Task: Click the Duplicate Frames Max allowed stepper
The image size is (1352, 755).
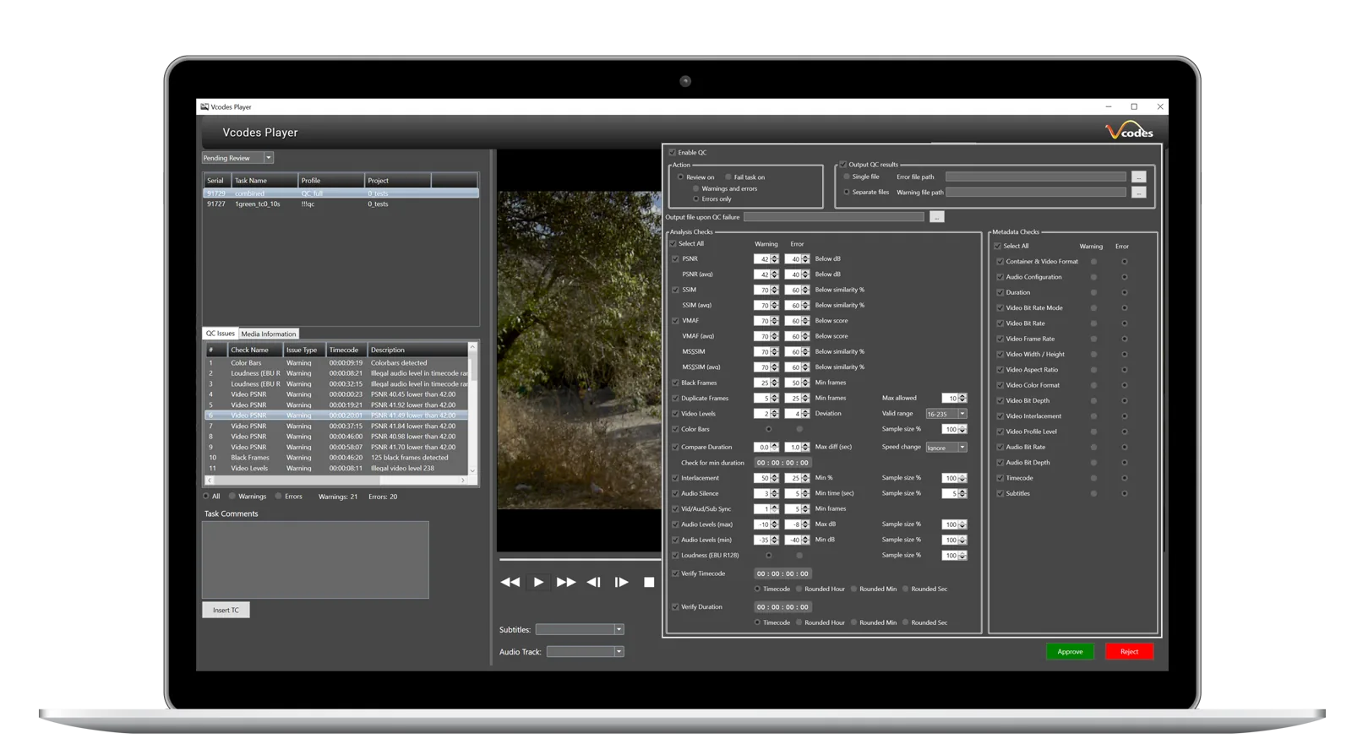Action: [x=962, y=399]
